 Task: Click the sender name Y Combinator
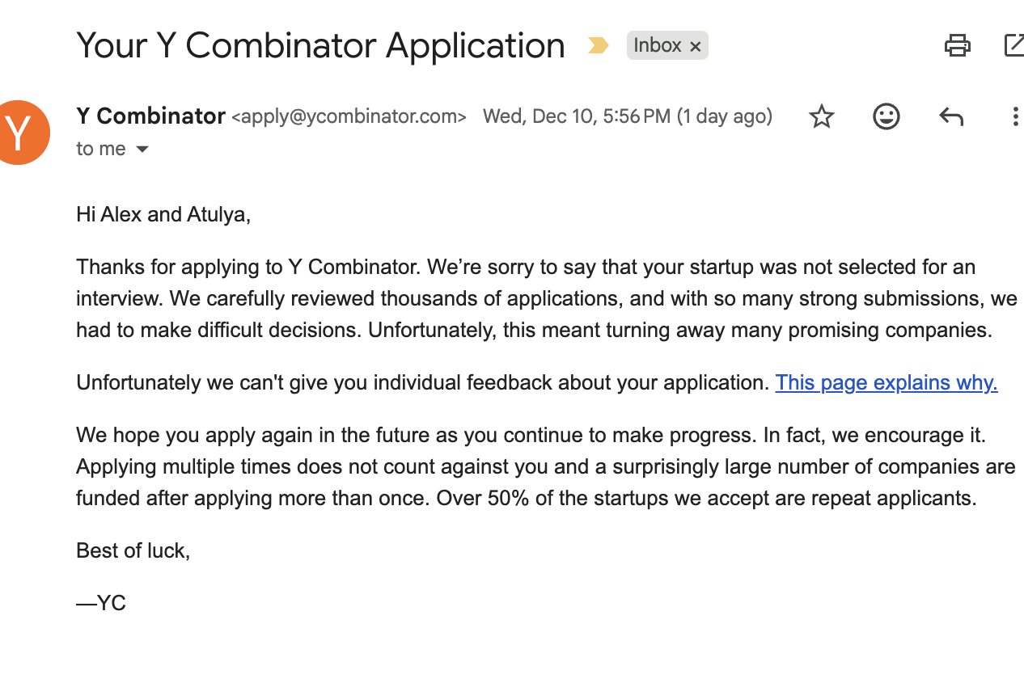(150, 116)
